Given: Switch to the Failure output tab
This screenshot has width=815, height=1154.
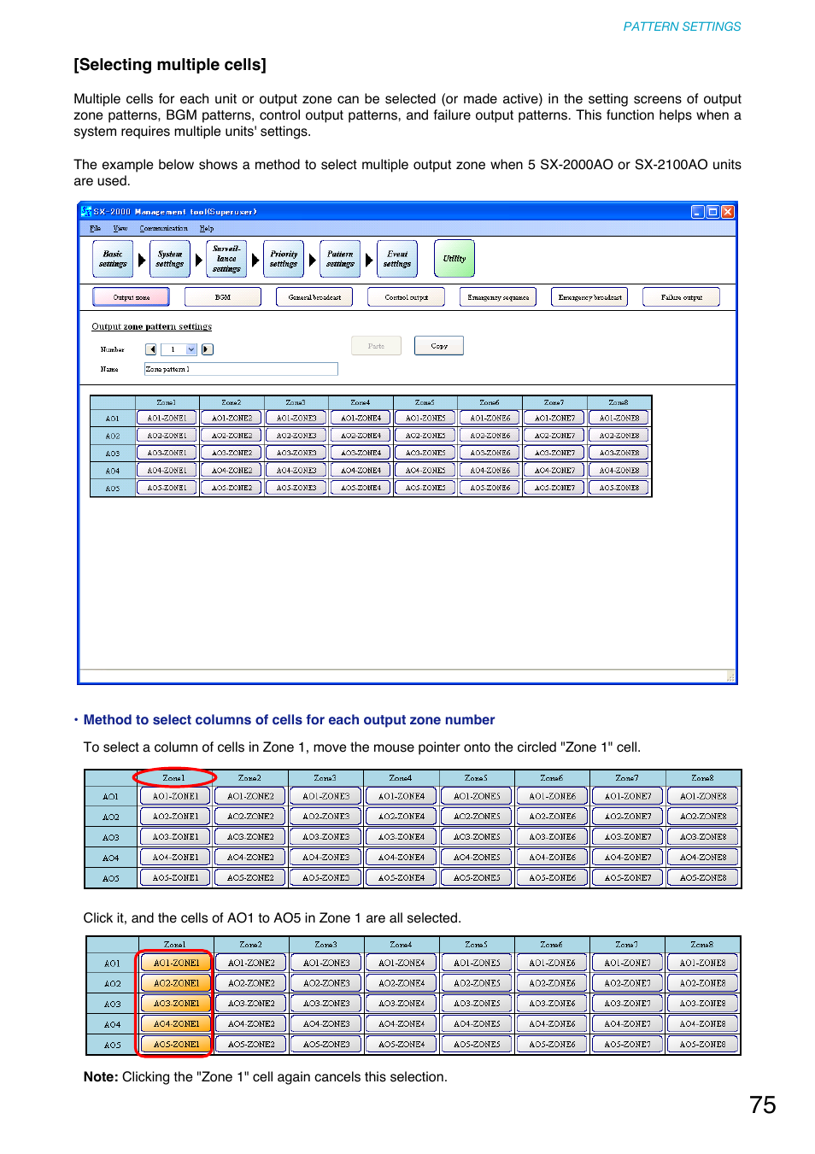Looking at the screenshot, I should (x=682, y=297).
